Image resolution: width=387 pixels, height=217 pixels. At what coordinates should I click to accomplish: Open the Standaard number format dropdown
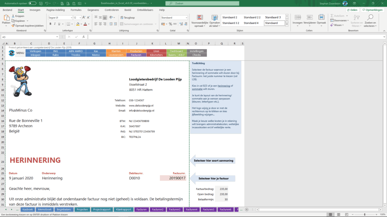click(187, 17)
